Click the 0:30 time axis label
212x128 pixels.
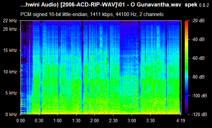[39, 120]
